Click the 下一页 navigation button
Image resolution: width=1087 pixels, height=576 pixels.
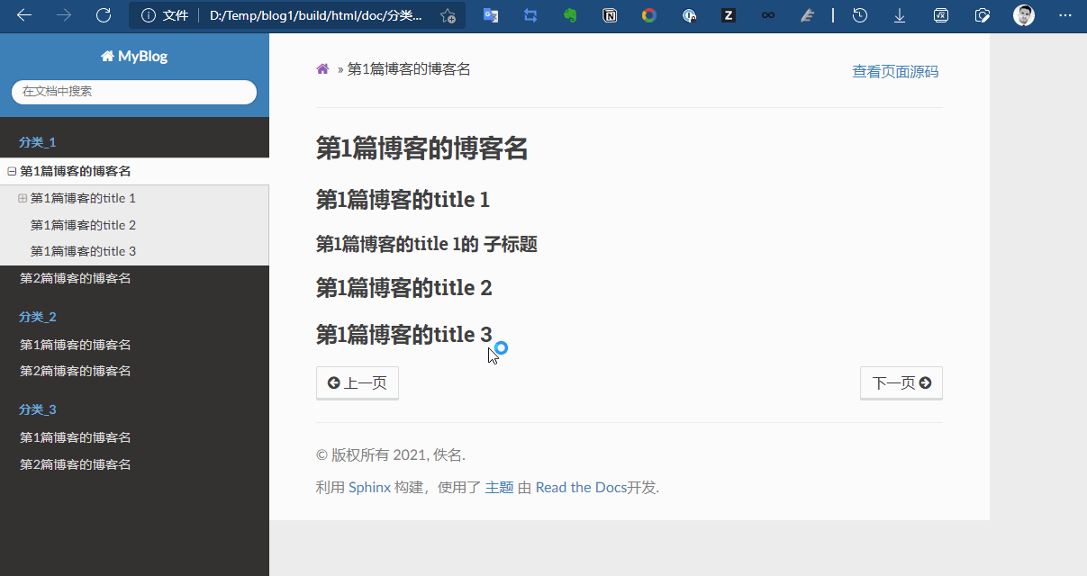coord(901,382)
